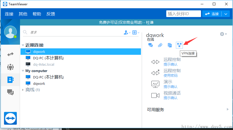Click the remote control with password arrow icon
This screenshot has width=233, height=130.
155,73
